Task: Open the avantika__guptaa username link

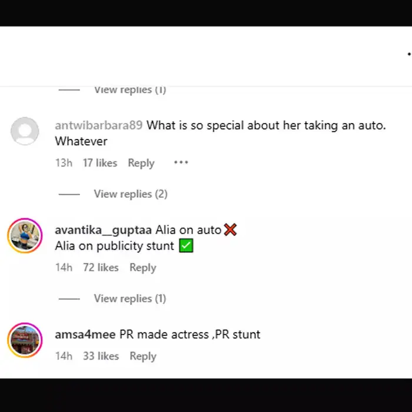Action: (103, 230)
